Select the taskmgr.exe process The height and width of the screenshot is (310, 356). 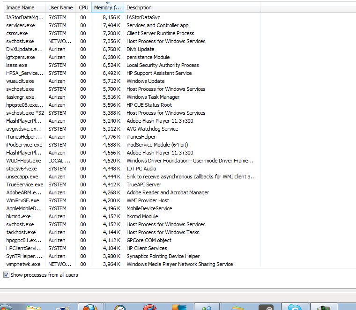[132, 97]
